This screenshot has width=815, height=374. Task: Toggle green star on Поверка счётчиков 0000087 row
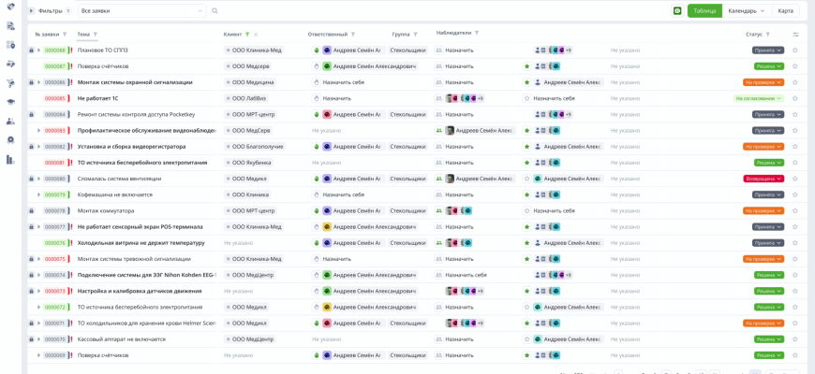pyautogui.click(x=526, y=66)
